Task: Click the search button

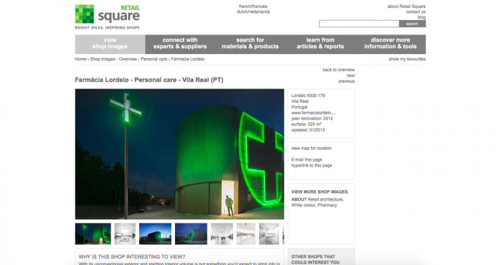Action: coord(412,23)
